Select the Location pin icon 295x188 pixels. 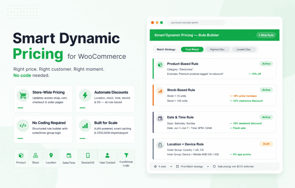click(51, 155)
